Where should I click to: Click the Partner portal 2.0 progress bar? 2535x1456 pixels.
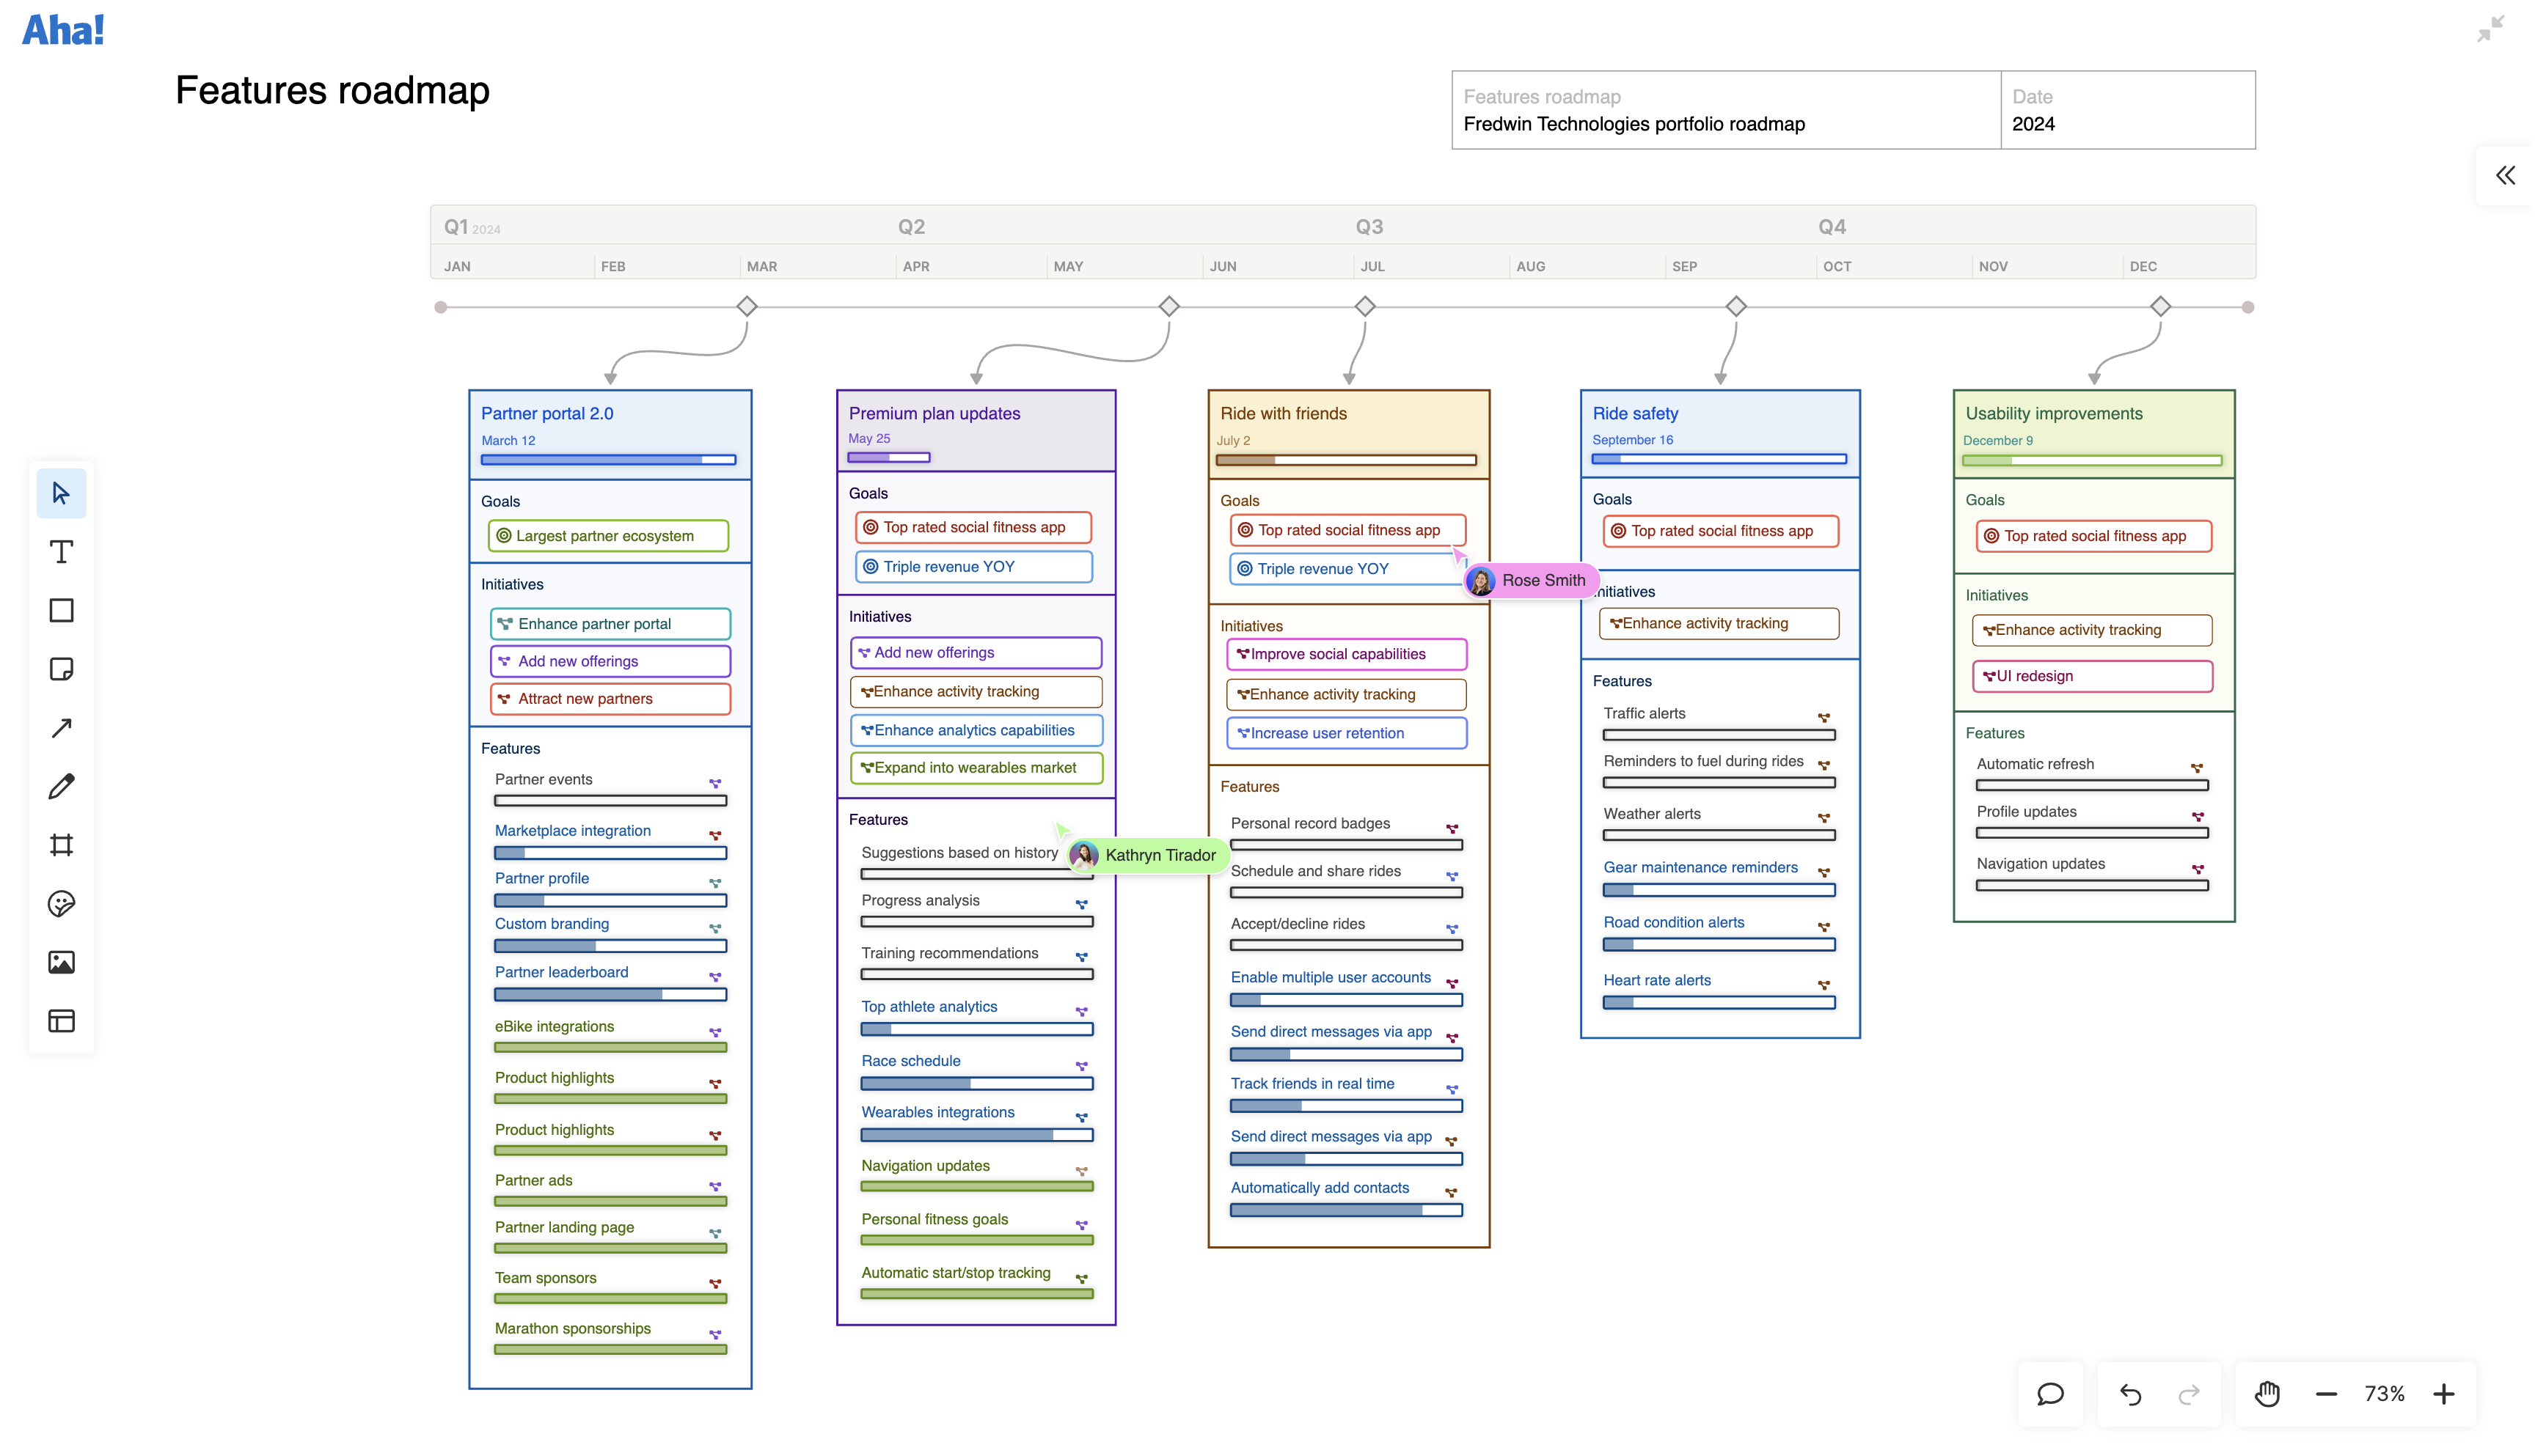click(610, 459)
